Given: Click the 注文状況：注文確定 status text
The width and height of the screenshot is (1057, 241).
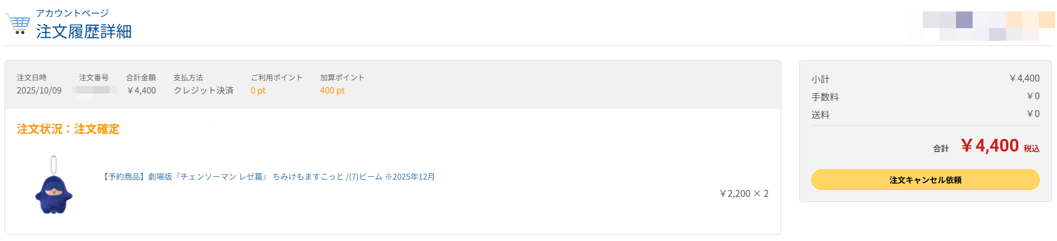Looking at the screenshot, I should coord(68,129).
